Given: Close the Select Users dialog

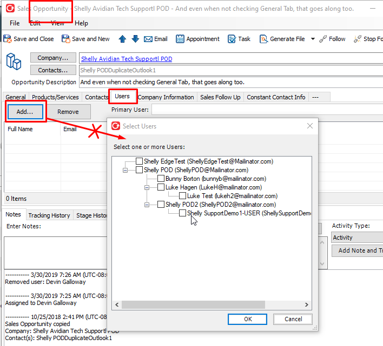Looking at the screenshot, I should click(x=310, y=126).
